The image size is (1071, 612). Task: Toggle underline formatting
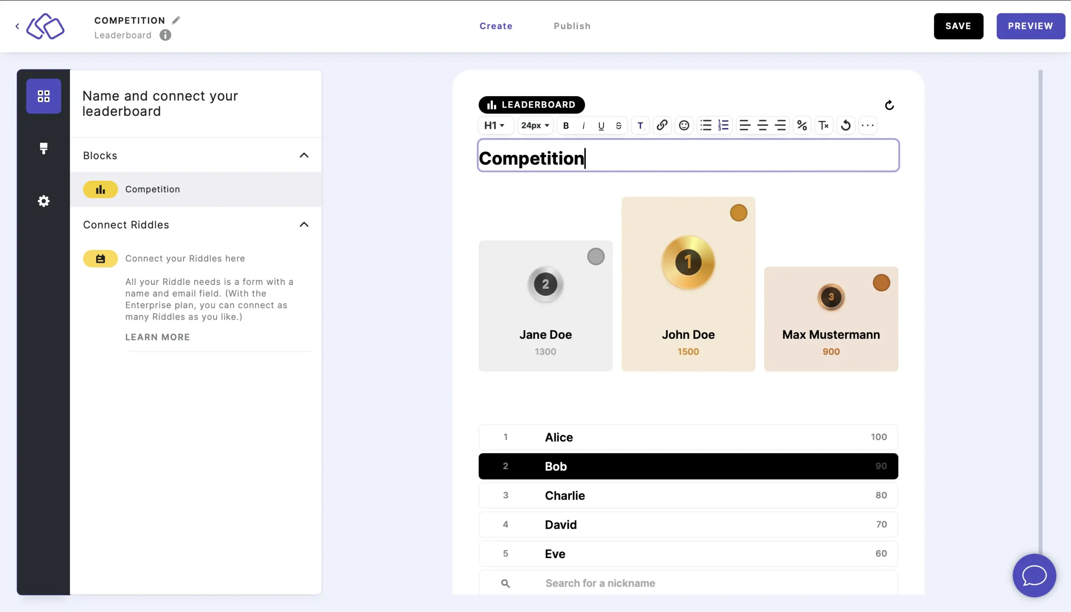tap(601, 125)
